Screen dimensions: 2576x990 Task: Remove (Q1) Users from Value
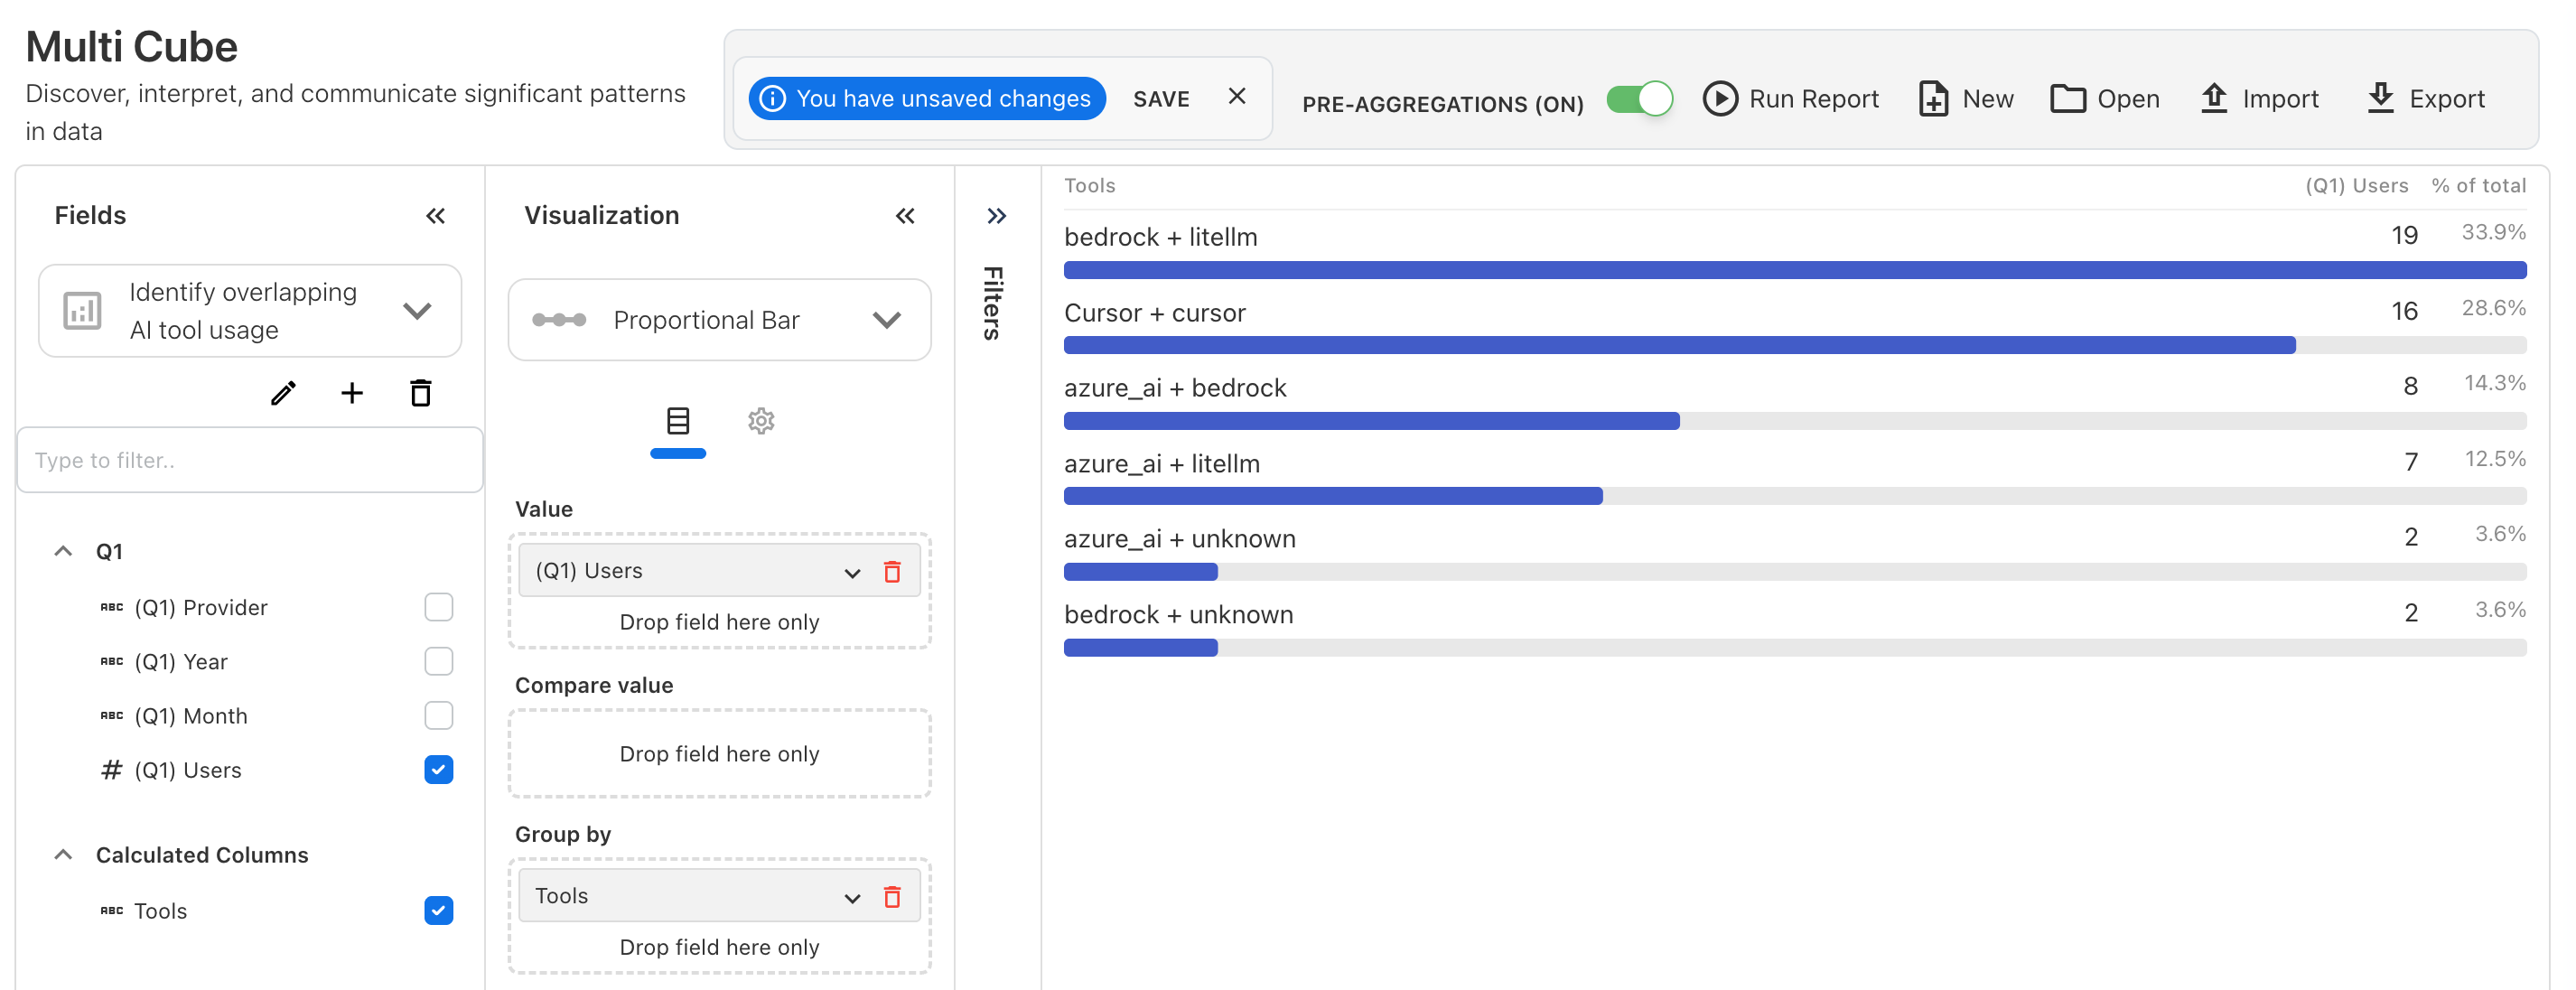(x=892, y=572)
